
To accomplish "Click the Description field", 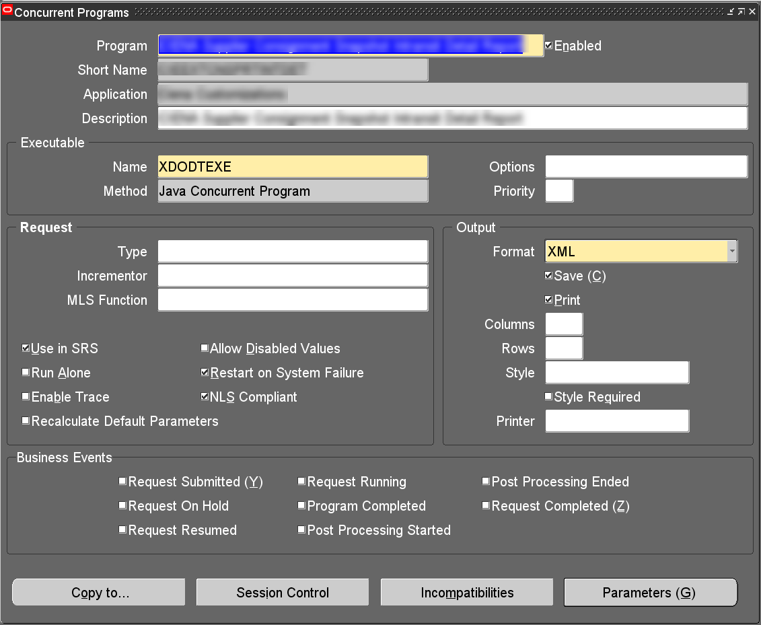I will (x=452, y=118).
